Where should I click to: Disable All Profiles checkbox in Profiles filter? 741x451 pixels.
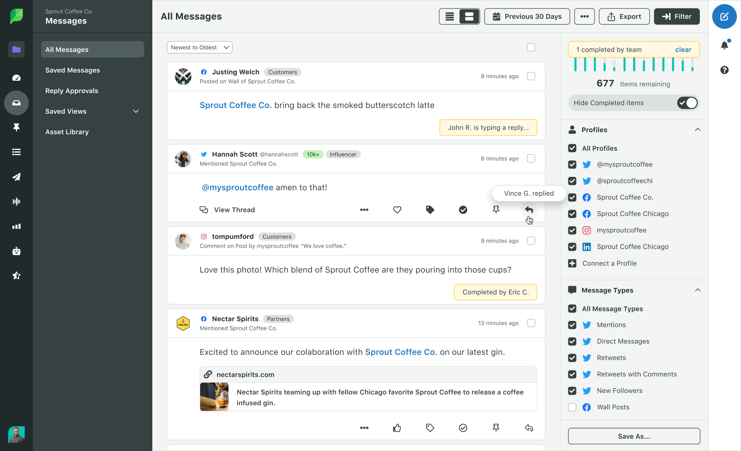click(573, 148)
